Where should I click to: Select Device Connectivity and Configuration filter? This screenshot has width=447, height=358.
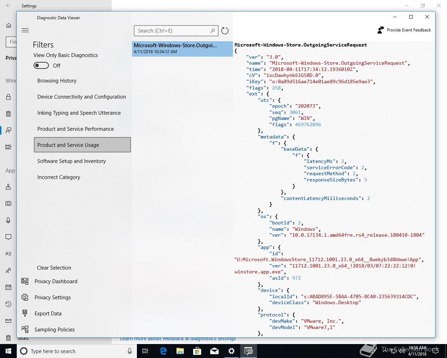click(x=82, y=97)
